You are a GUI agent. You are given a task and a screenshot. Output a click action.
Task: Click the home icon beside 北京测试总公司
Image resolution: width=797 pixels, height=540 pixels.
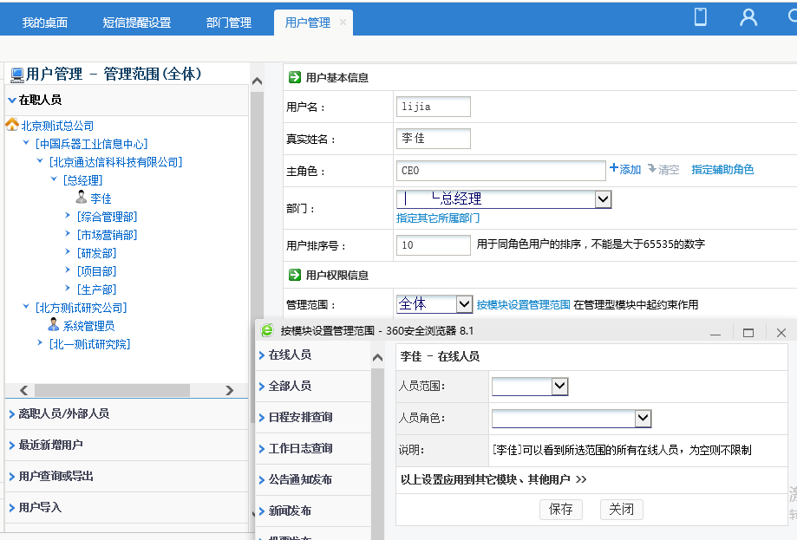click(x=12, y=126)
